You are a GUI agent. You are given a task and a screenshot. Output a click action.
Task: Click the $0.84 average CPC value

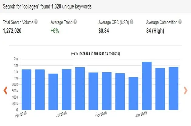click(104, 31)
